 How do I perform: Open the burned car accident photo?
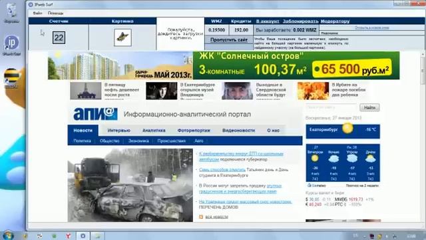tap(130, 185)
